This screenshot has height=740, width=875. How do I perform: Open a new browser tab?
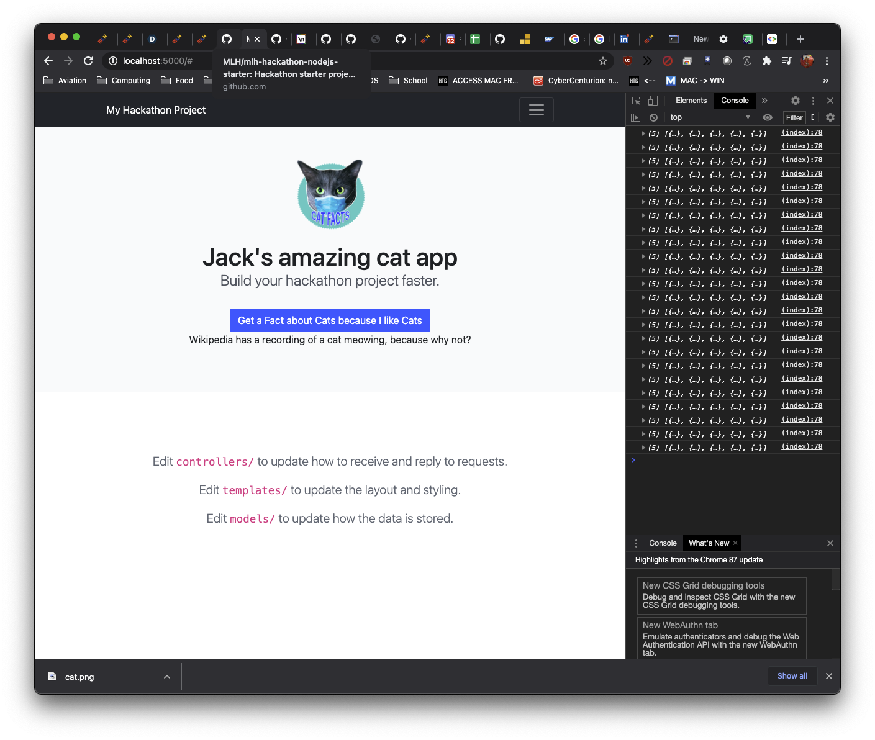pos(800,39)
